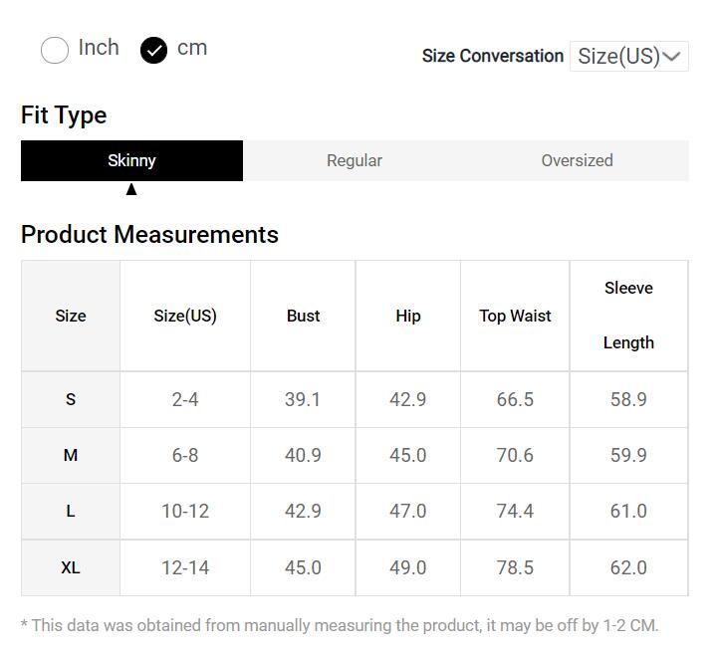The width and height of the screenshot is (713, 655).
Task: Click the Bust column header
Action: (x=303, y=316)
